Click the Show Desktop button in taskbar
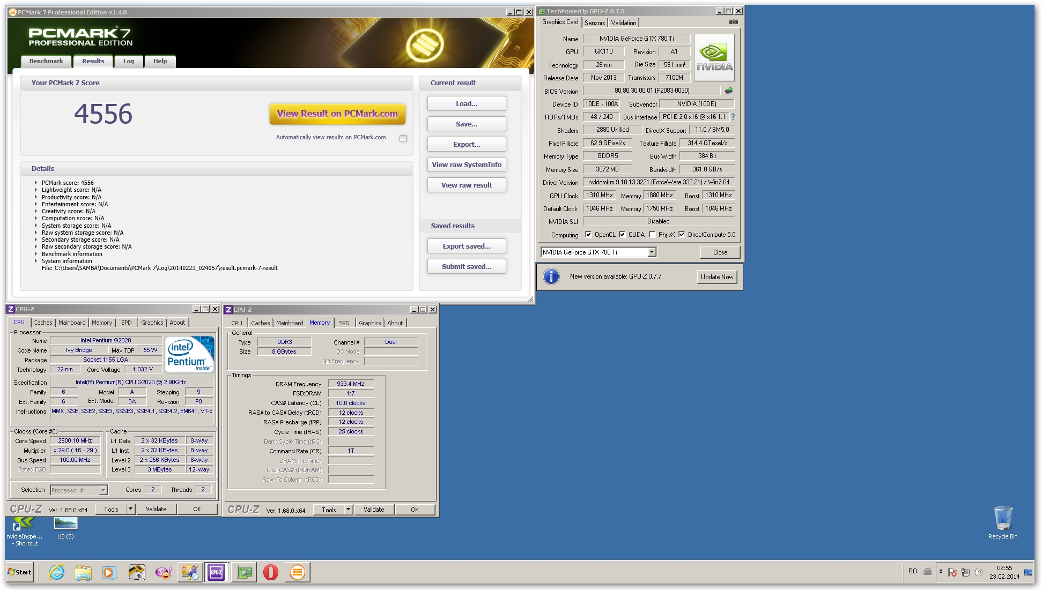Image resolution: width=1042 pixels, height=591 pixels. pyautogui.click(x=1028, y=572)
